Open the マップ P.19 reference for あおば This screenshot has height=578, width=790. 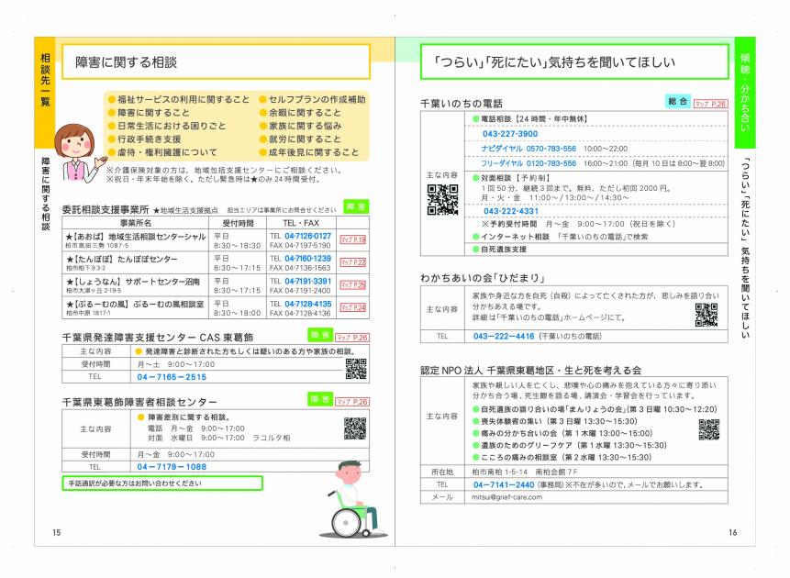tap(353, 240)
